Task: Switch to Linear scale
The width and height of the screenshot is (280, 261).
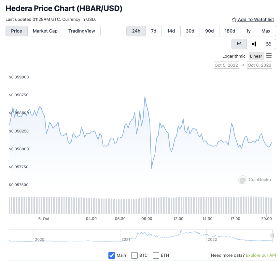Action: click(x=256, y=56)
